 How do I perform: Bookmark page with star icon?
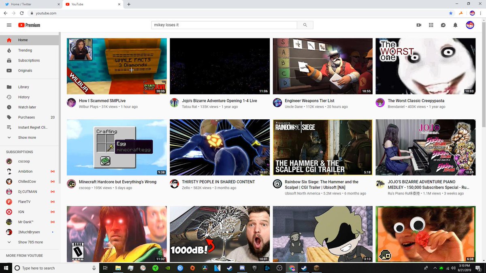(451, 13)
